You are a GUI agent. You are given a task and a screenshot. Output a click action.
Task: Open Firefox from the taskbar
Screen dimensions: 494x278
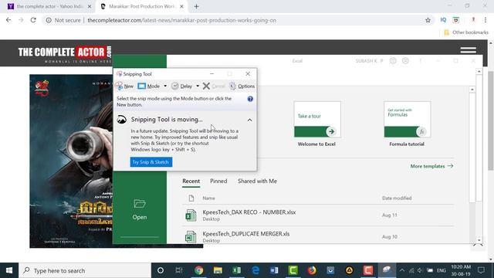312,270
